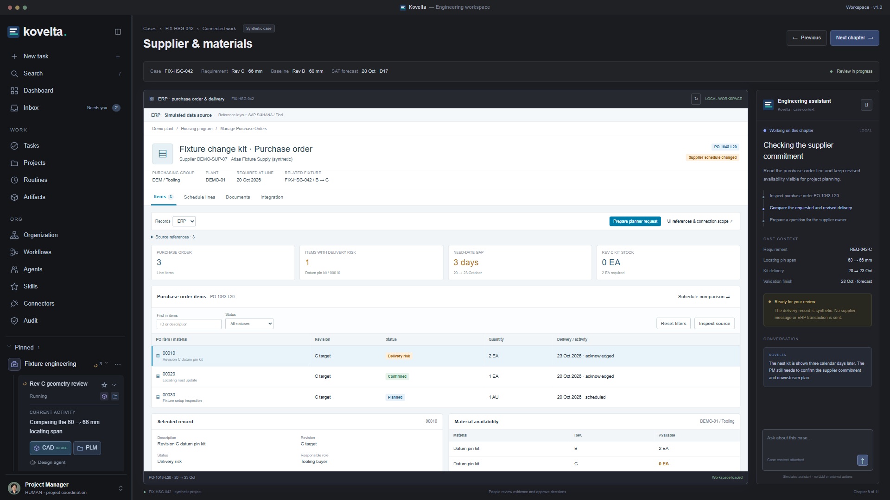Image resolution: width=890 pixels, height=500 pixels.
Task: Select PO item 00020 Locating nest update row
Action: (x=445, y=377)
